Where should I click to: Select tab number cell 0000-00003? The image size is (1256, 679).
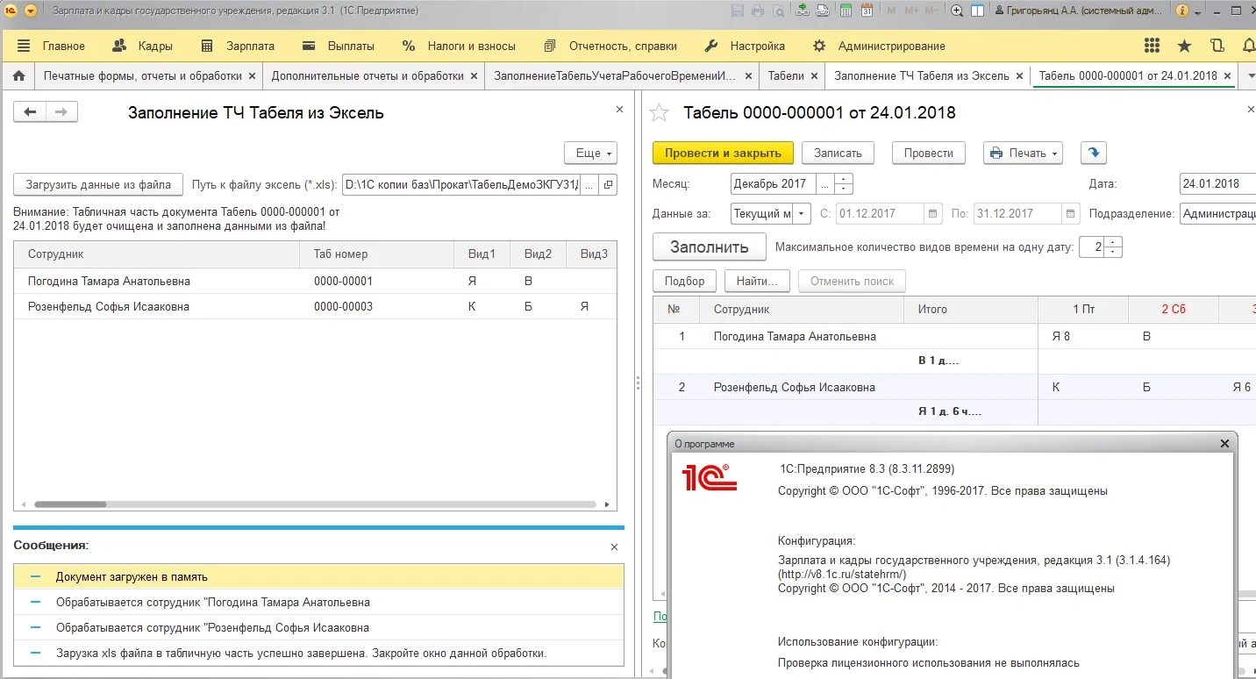click(377, 306)
